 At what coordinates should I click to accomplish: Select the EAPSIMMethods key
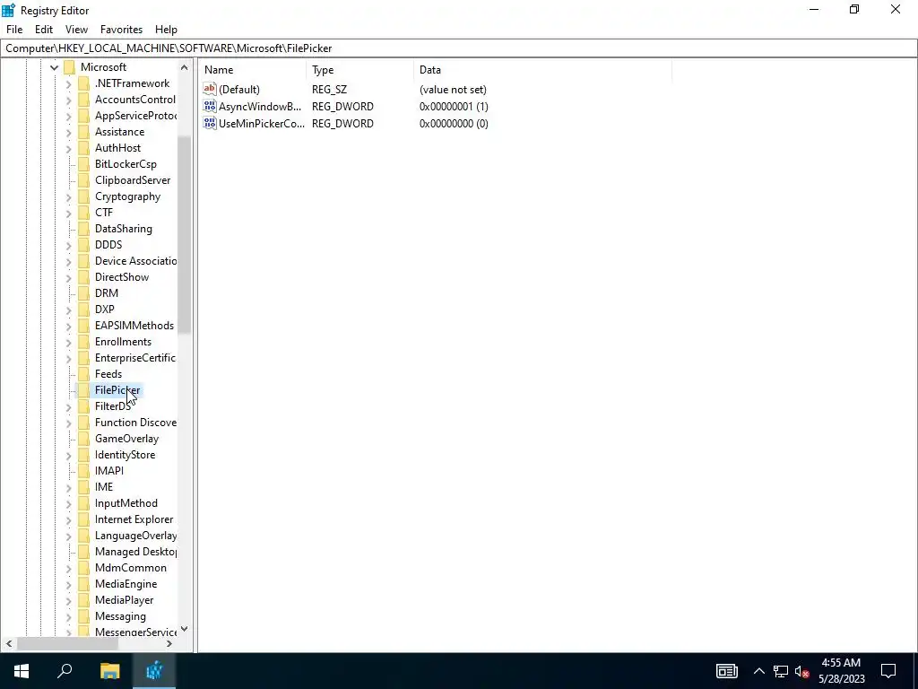pyautogui.click(x=134, y=325)
